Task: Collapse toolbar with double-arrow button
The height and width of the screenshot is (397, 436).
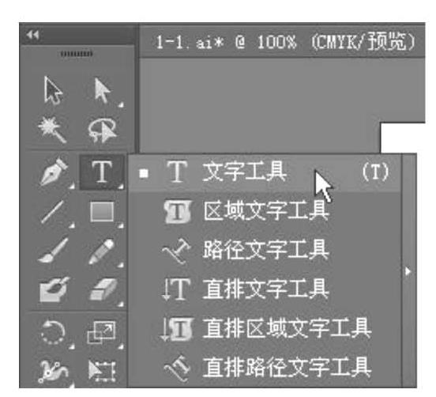Action: click(33, 35)
